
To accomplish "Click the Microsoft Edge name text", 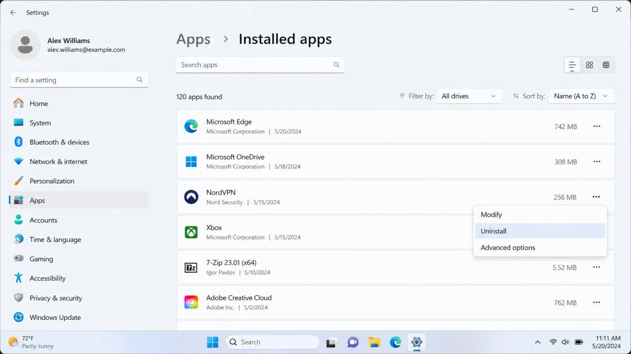I will (x=229, y=122).
